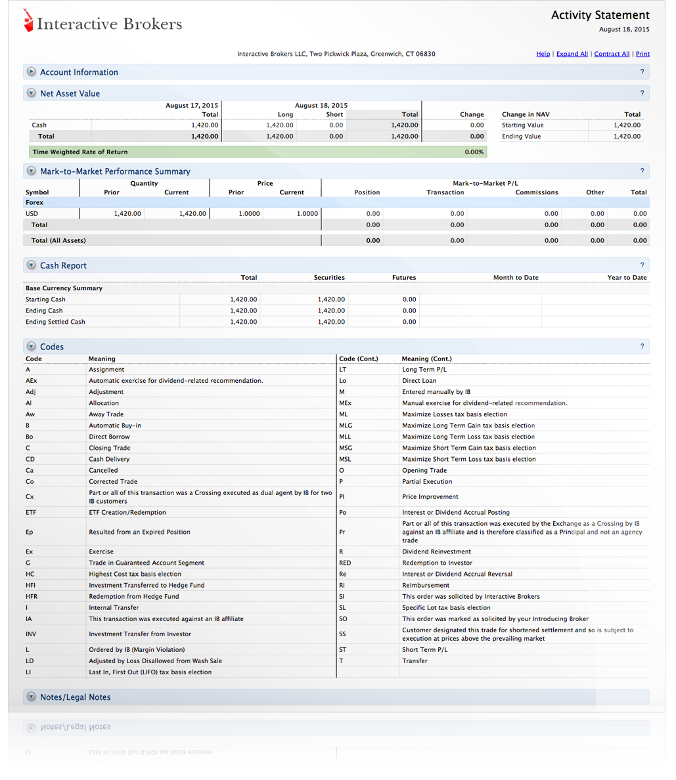Click the Ending Cash row label
Viewport: 676px width, 780px height.
click(x=44, y=311)
